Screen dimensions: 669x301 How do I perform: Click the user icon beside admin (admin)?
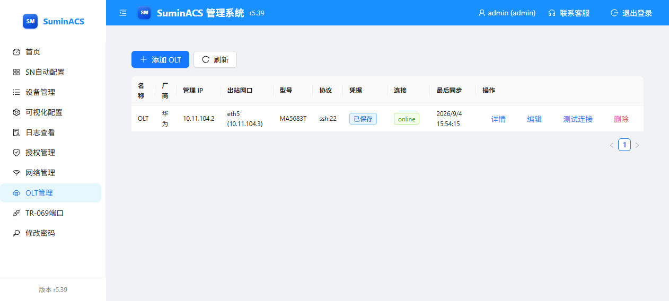click(482, 13)
